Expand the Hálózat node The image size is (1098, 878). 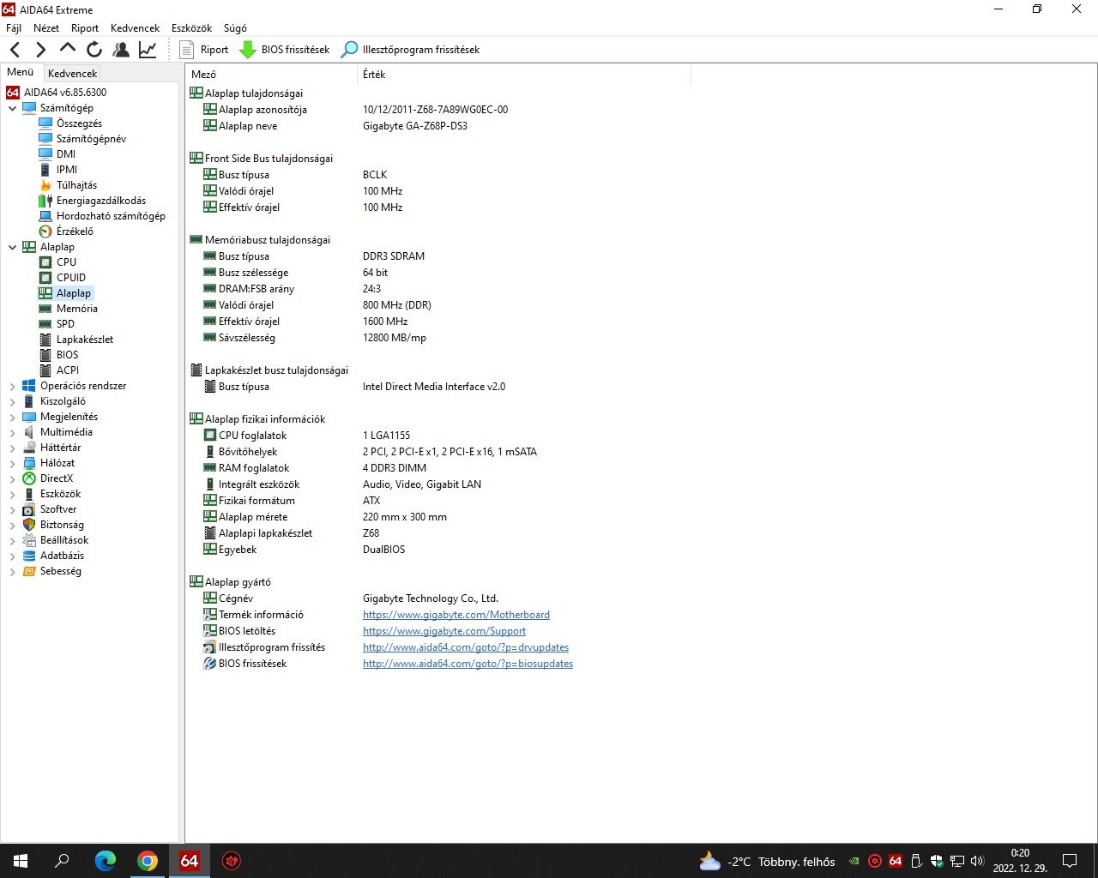12,464
